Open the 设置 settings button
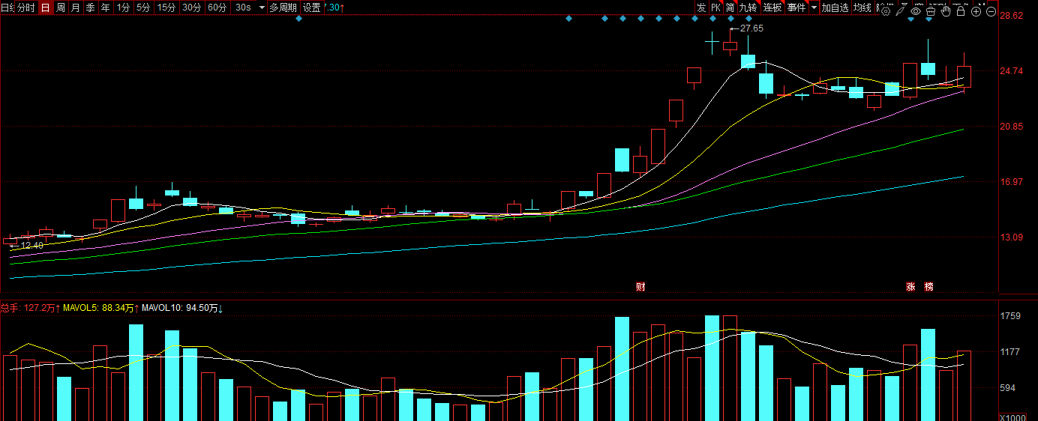This screenshot has width=1038, height=421. coord(311,7)
